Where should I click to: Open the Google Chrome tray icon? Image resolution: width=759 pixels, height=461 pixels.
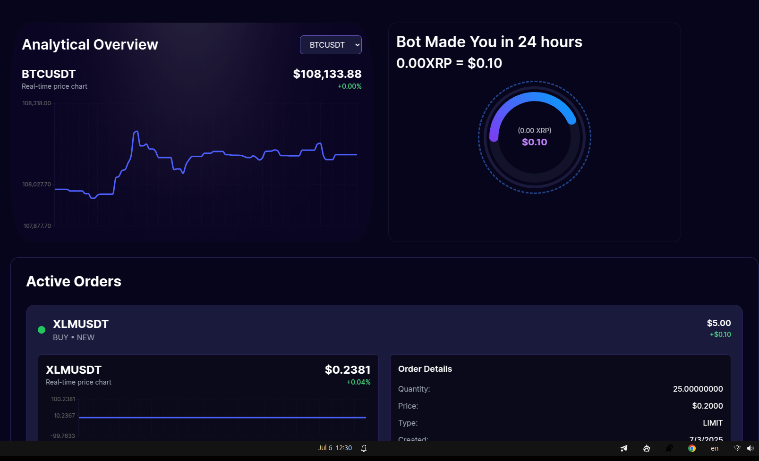692,448
